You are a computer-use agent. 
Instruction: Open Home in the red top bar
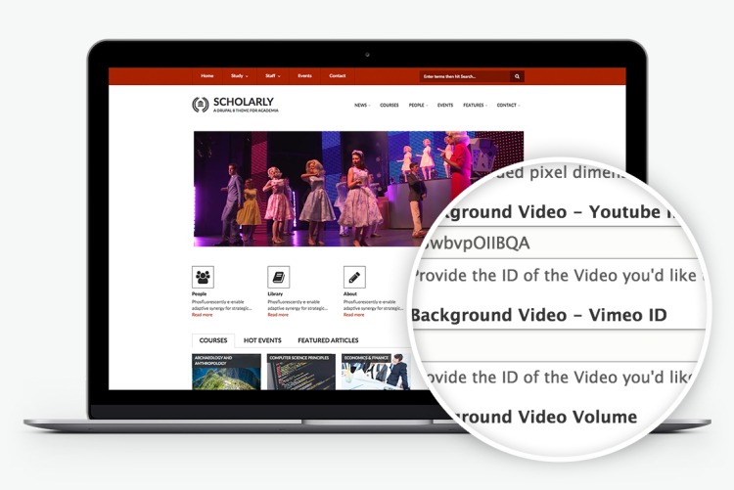tap(206, 76)
